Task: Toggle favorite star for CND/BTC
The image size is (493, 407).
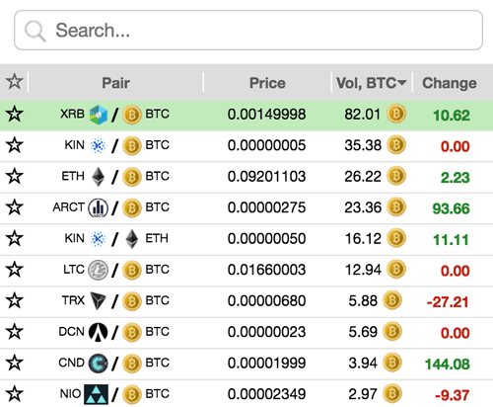Action: click(15, 363)
